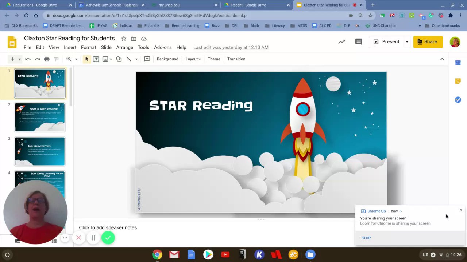Click the Add comment toolbar icon

[x=147, y=59]
